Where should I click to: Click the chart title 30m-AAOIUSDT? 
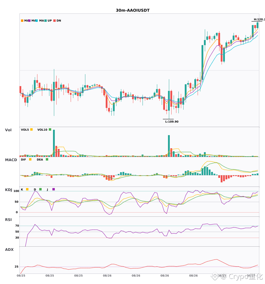coord(133,10)
